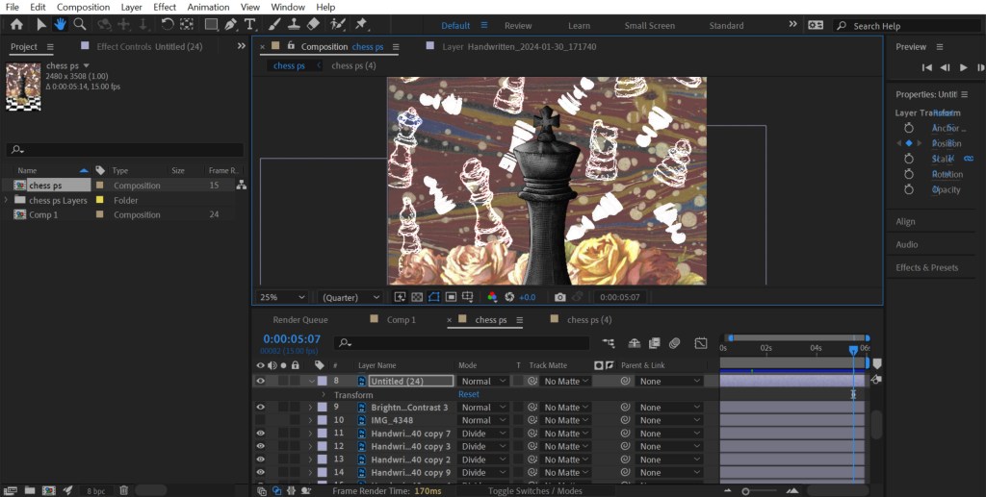This screenshot has width=986, height=497.
Task: Expand the Transform property group
Action: point(324,395)
